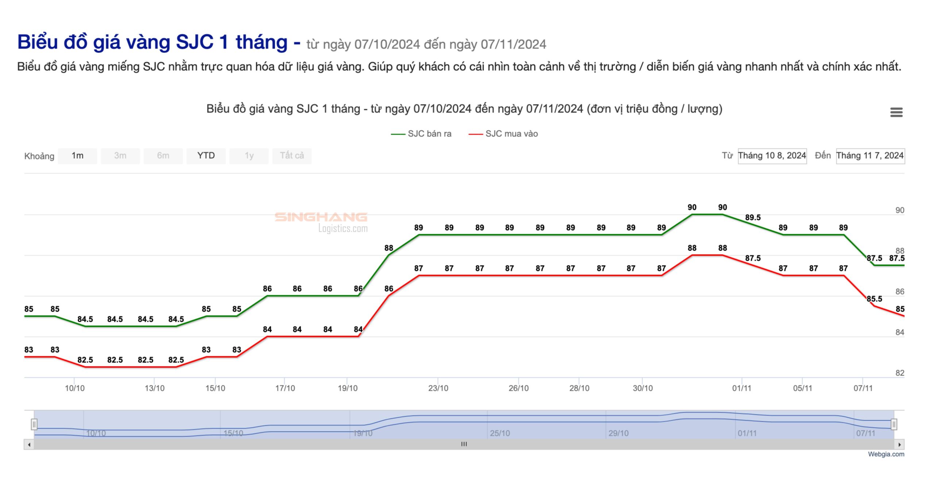Image resolution: width=934 pixels, height=487 pixels.
Task: Click the 10/10 label in navigator
Action: 96,433
